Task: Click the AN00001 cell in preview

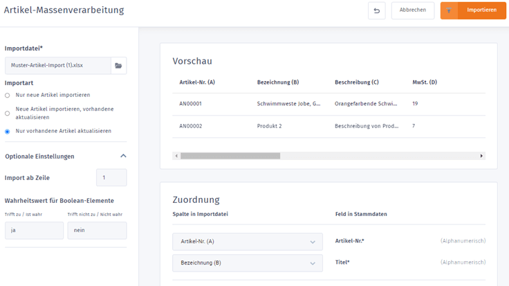Action: tap(191, 104)
